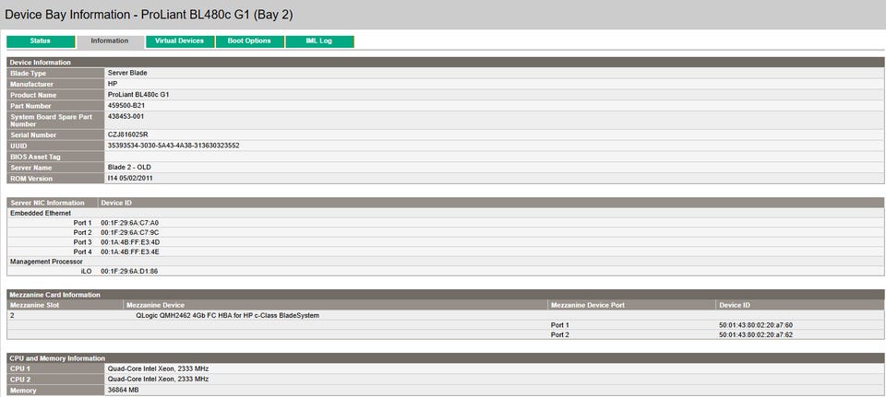Click the Mezzanine Device Port column header
Viewport: 886px width, 397px height.
pyautogui.click(x=588, y=305)
